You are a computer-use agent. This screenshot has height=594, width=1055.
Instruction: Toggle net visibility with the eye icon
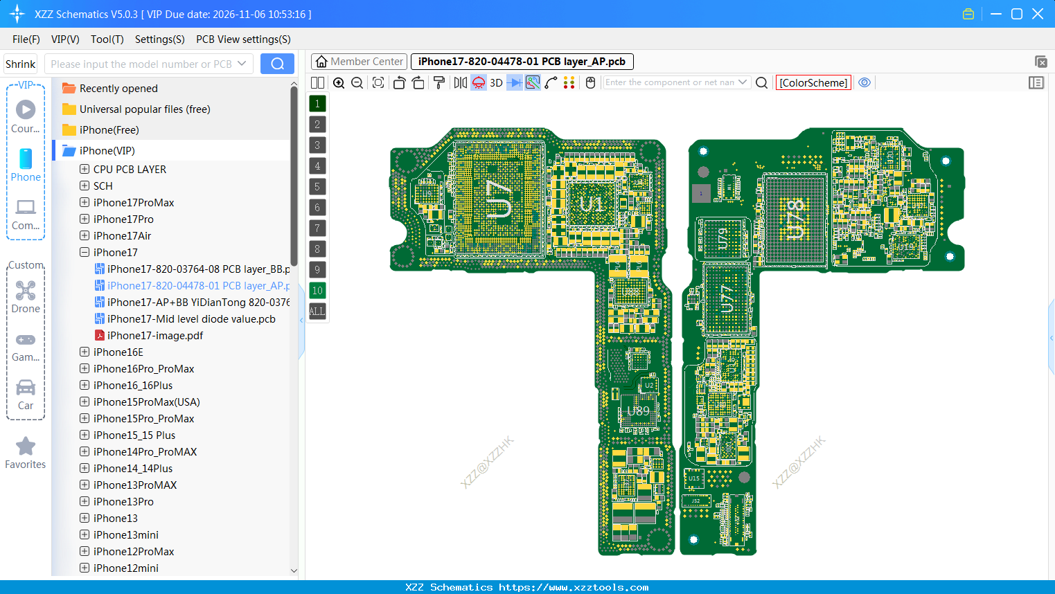[x=865, y=82]
